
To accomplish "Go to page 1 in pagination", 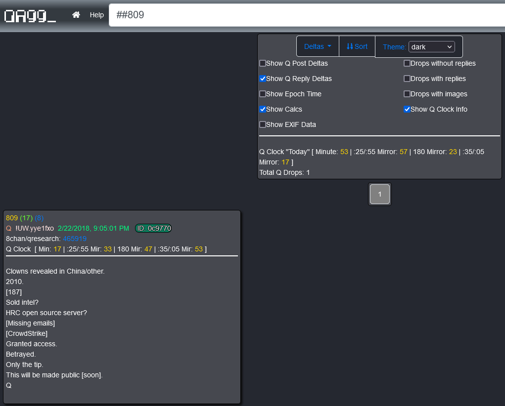I will [380, 194].
